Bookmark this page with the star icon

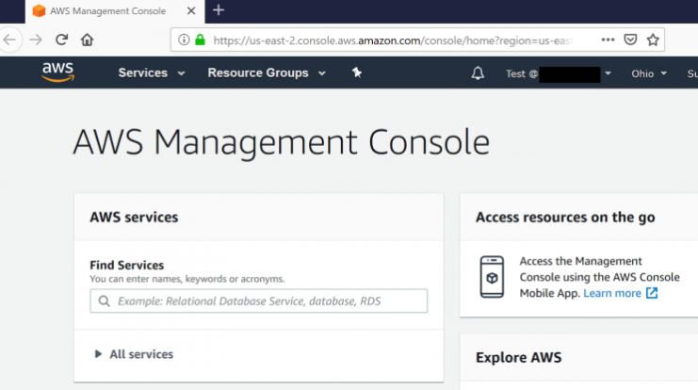click(653, 40)
